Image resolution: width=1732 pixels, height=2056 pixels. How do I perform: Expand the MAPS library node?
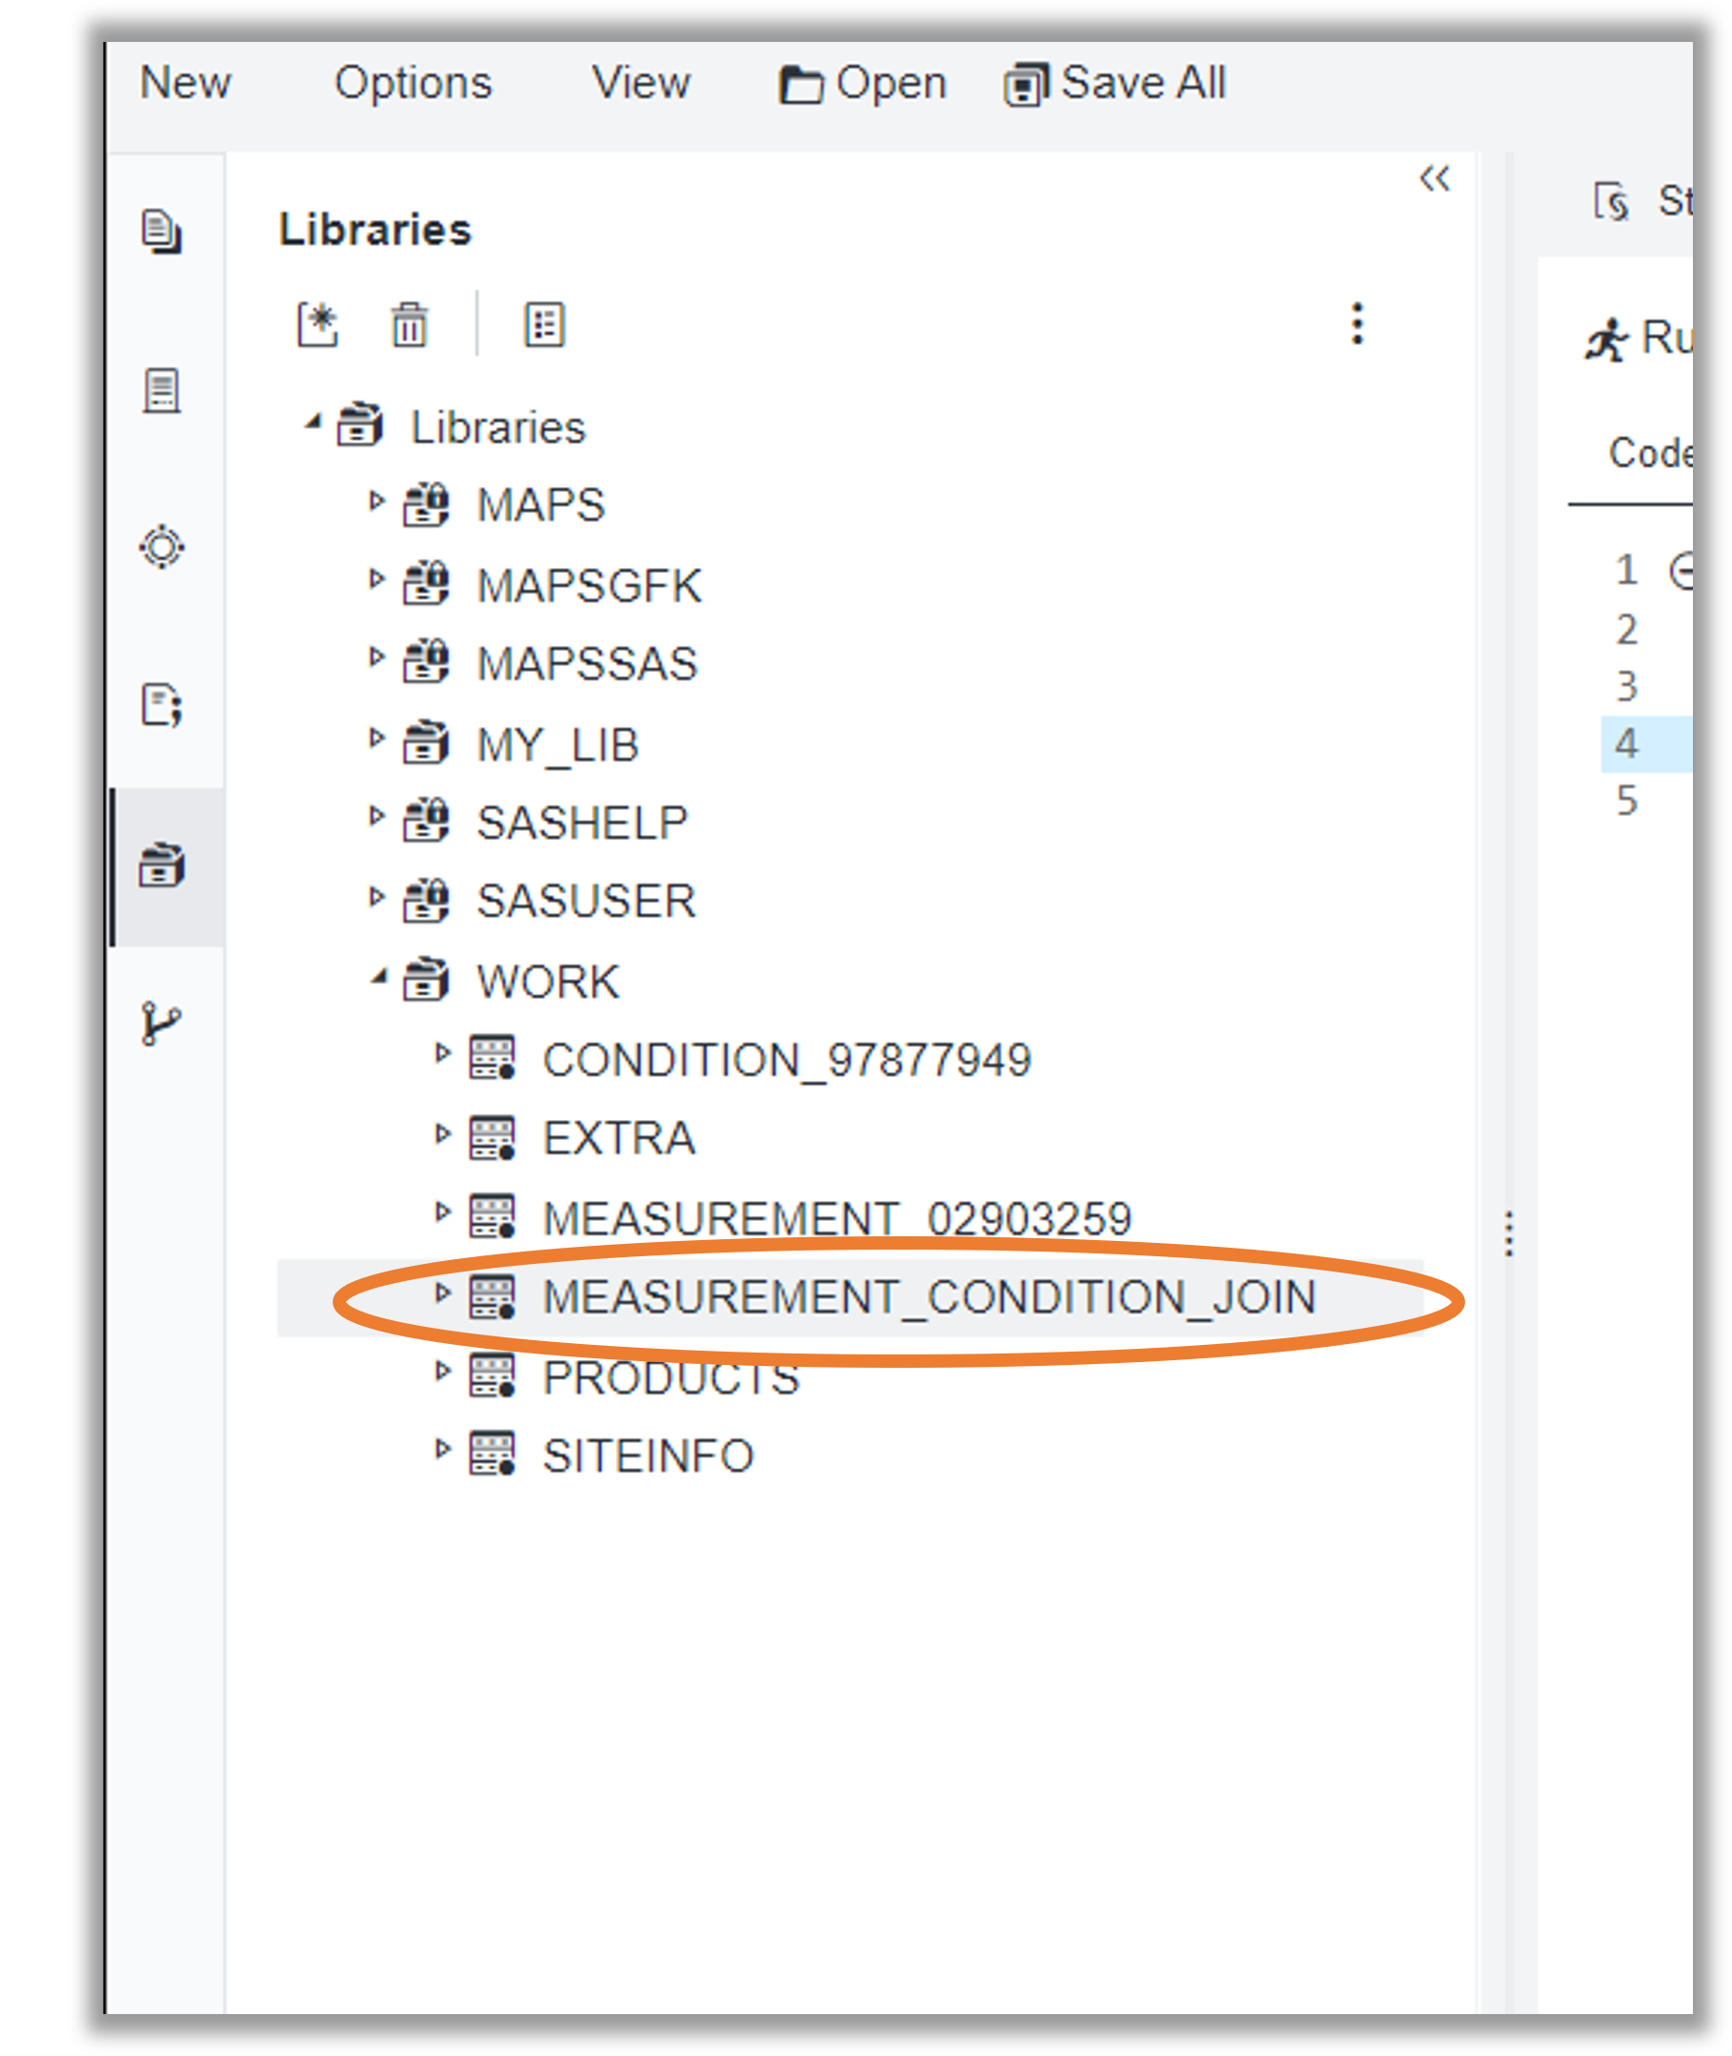[377, 501]
